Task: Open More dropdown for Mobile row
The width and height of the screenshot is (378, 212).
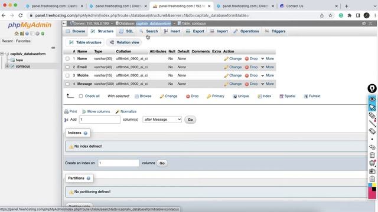Action: tap(268, 75)
